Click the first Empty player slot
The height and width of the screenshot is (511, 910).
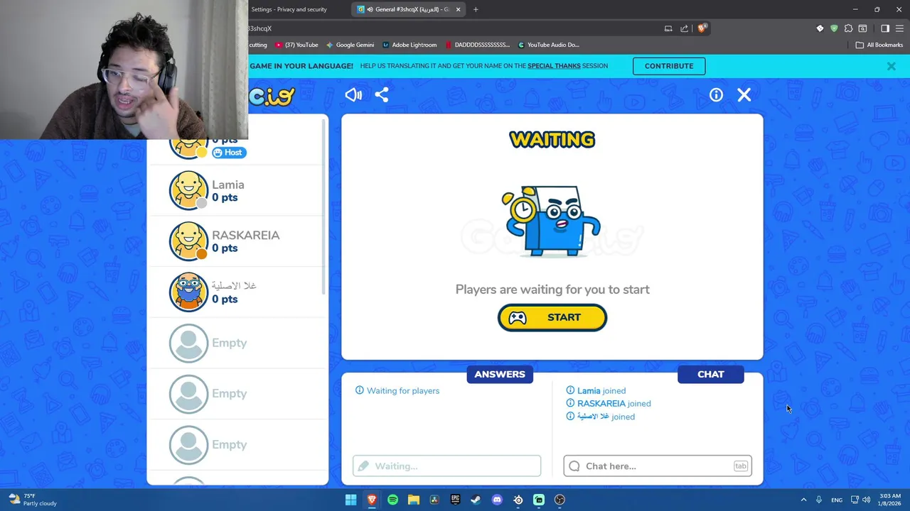tap(237, 343)
